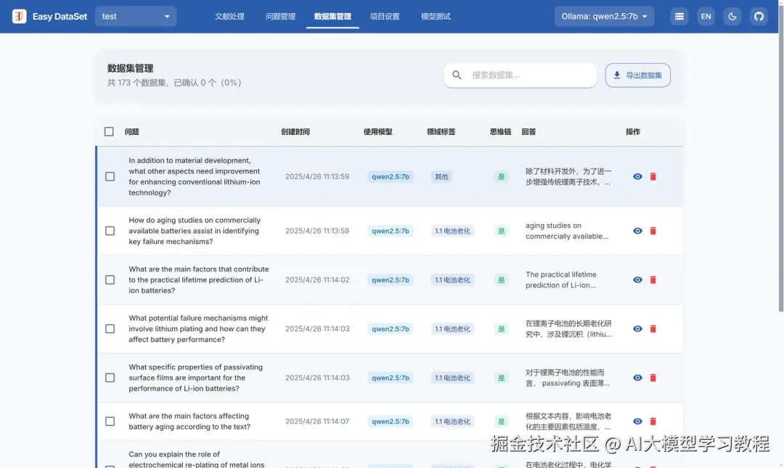784x468 pixels.
Task: Delete the 'practical lifetime prediction' question row
Action: (653, 280)
